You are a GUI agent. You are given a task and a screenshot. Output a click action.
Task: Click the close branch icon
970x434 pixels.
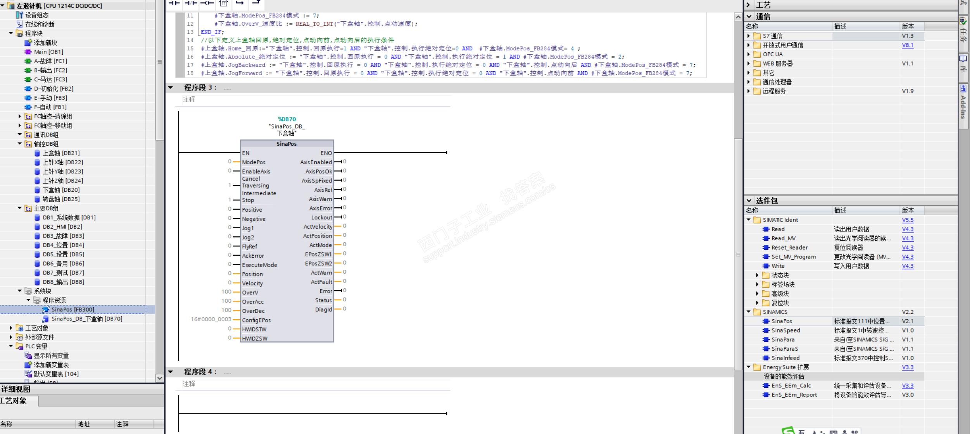pos(256,3)
